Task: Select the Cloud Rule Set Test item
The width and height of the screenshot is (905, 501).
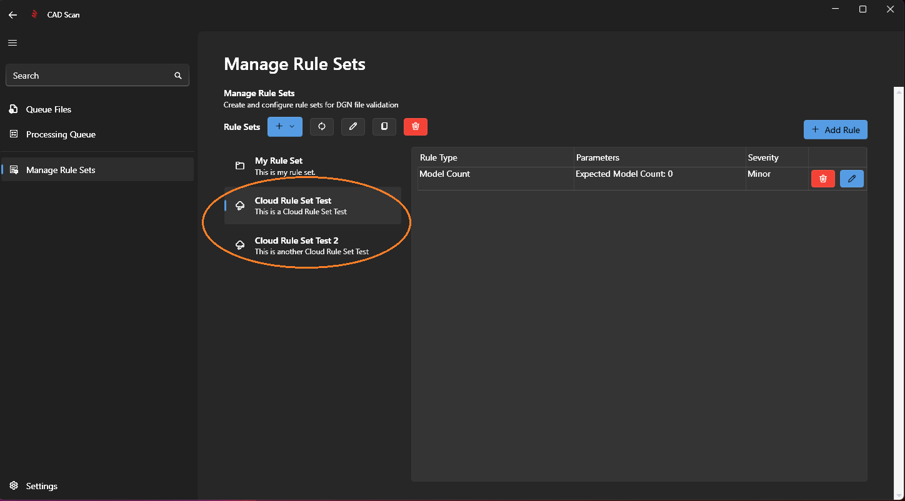Action: tap(312, 206)
